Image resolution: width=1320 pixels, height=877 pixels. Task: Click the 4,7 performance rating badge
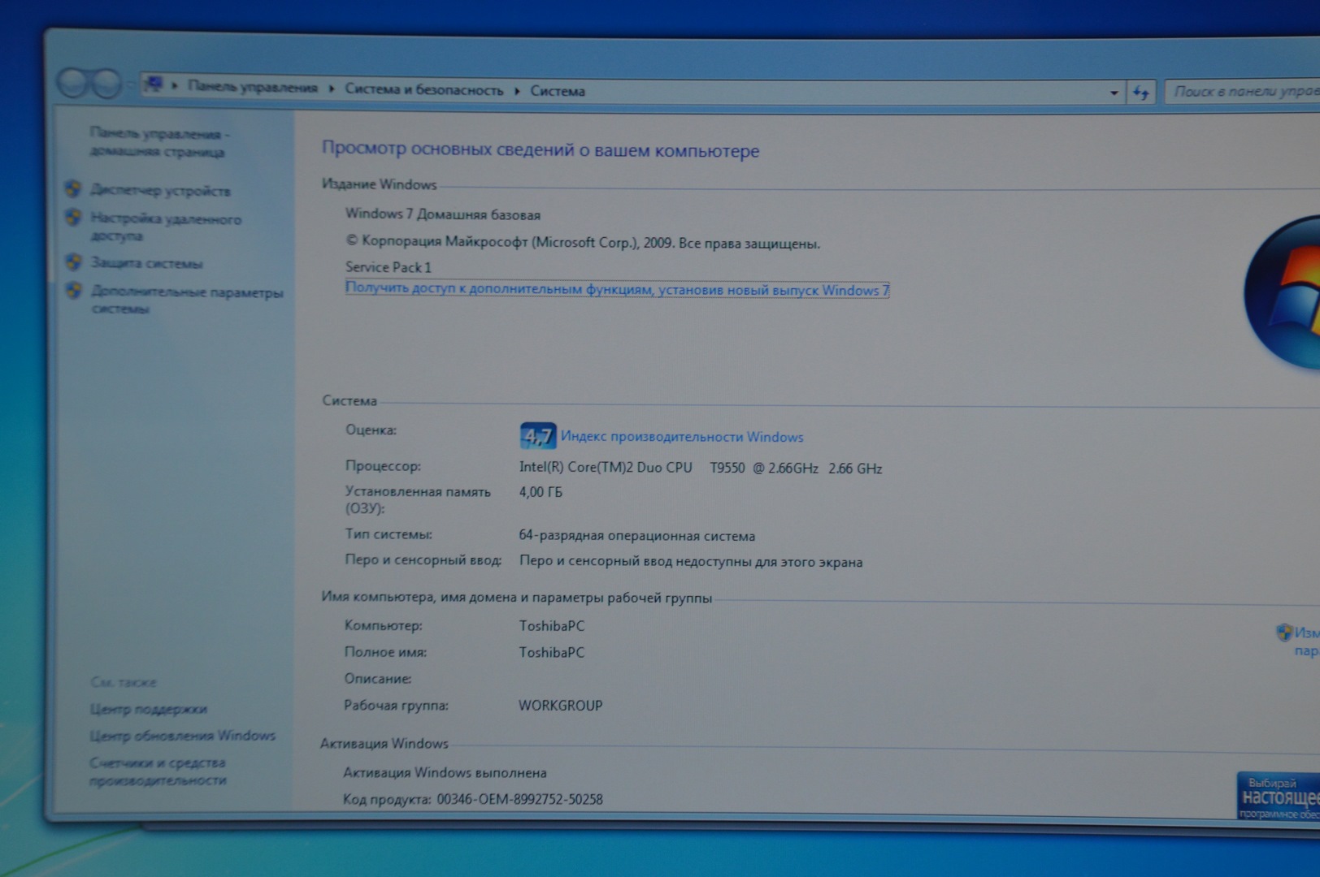[537, 436]
